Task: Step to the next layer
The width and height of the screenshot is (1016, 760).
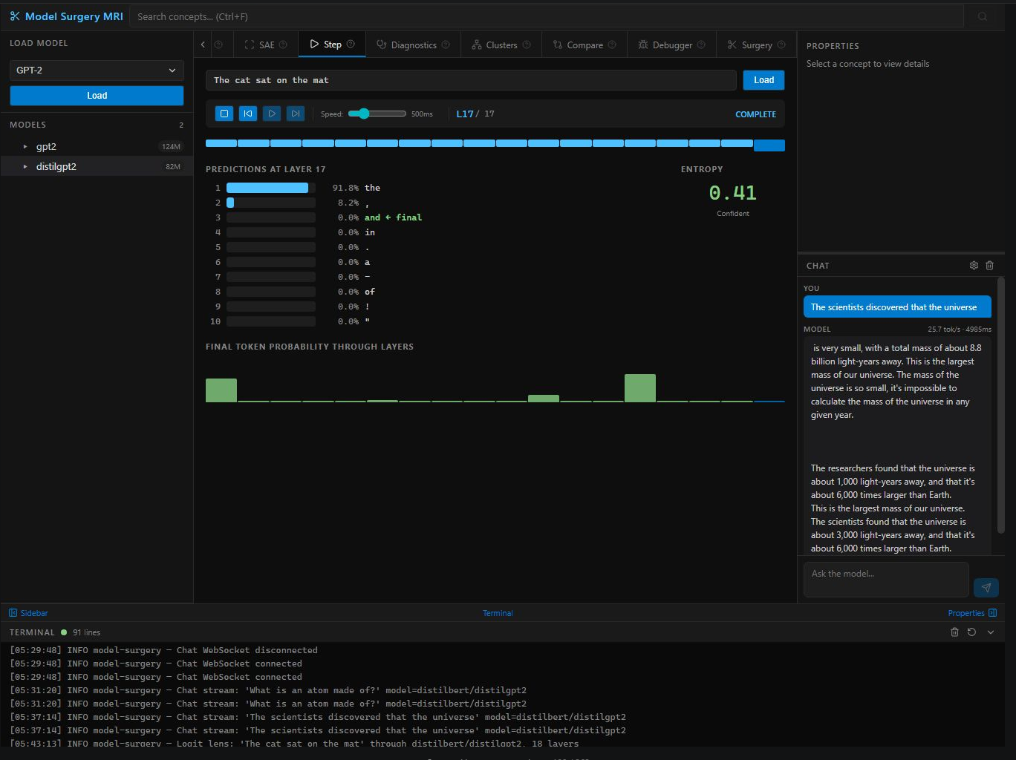Action: [296, 113]
